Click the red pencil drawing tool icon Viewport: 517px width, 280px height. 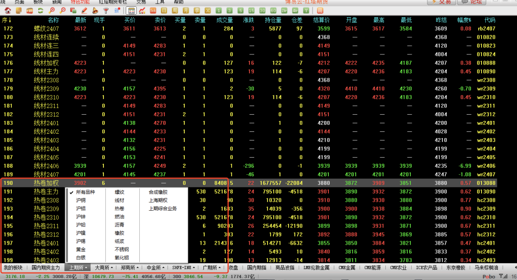(x=84, y=11)
